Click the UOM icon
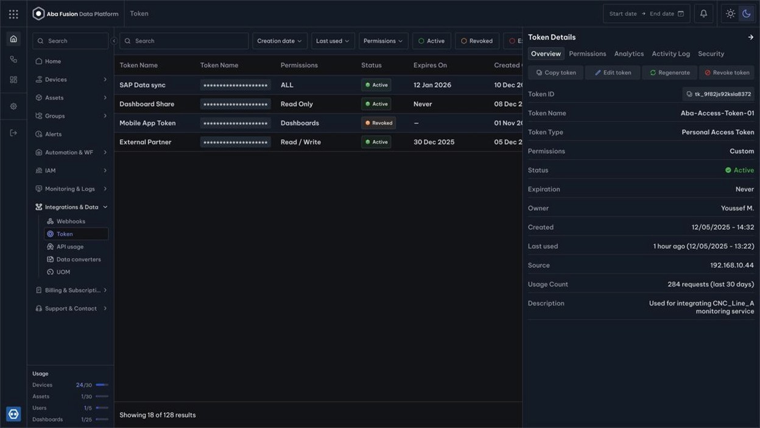Image resolution: width=760 pixels, height=428 pixels. tap(51, 272)
